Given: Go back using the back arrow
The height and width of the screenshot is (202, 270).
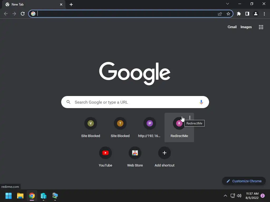Looking at the screenshot, I should click(x=6, y=14).
